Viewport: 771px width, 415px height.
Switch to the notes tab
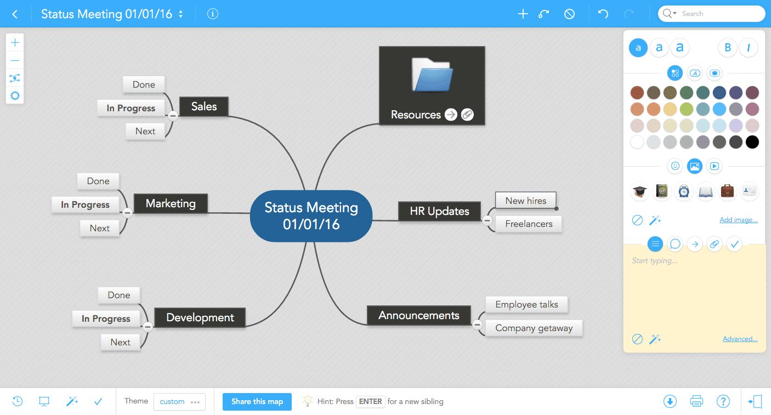tap(655, 244)
